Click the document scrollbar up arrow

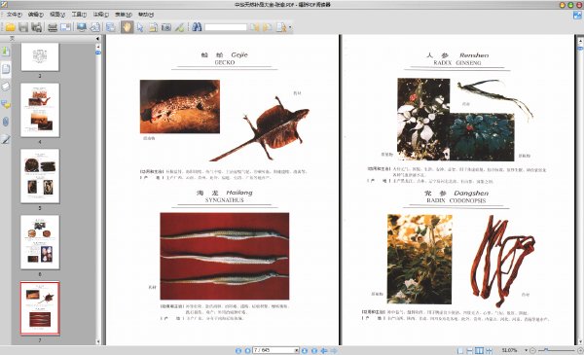pos(580,40)
